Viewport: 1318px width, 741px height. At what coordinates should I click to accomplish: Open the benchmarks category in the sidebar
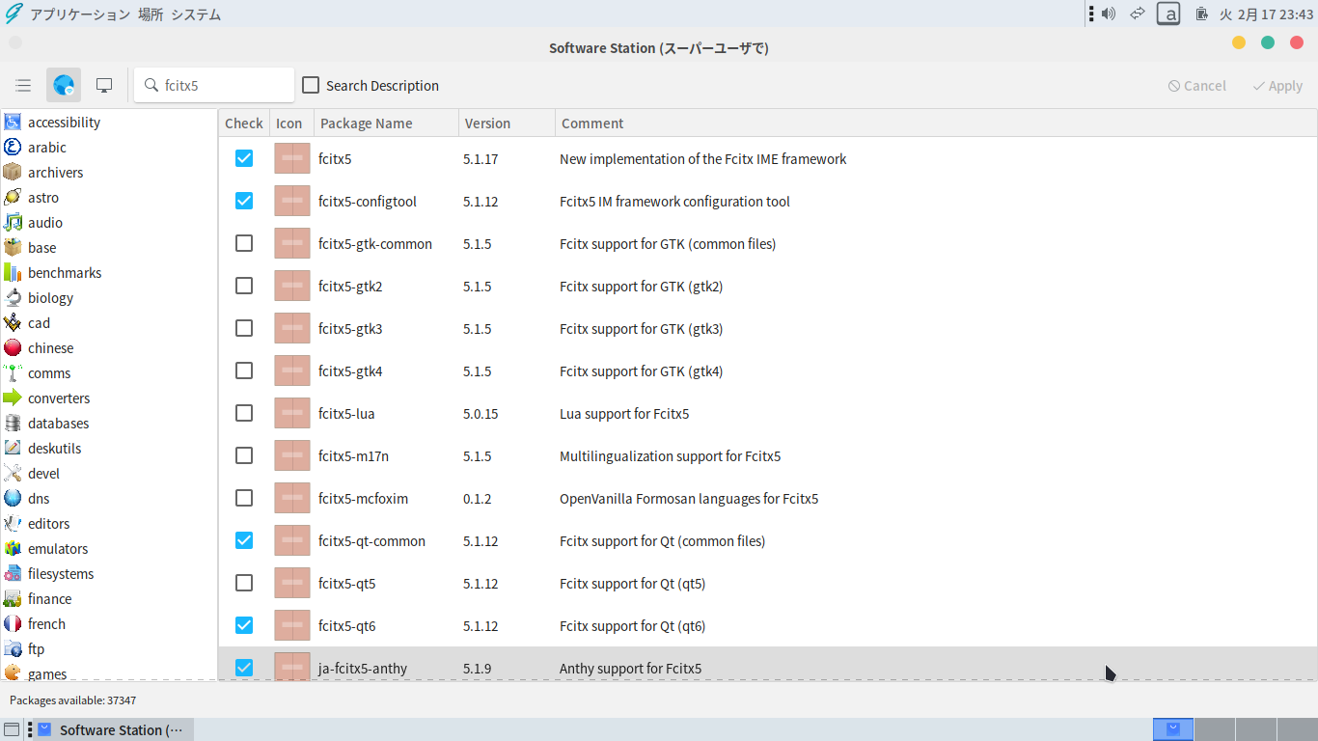(x=64, y=273)
